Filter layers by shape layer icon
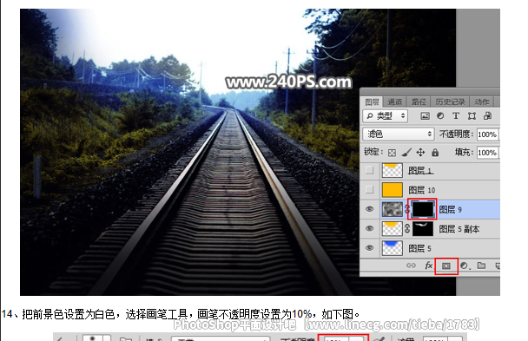528x341 pixels. [472, 116]
